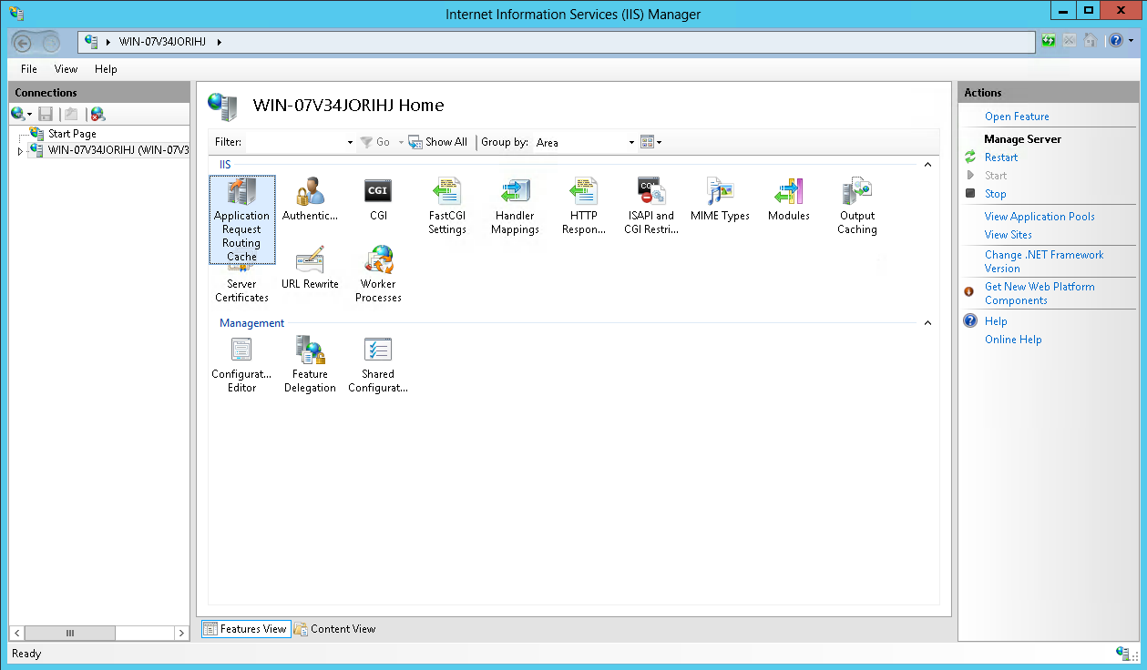Open FastCGI Settings feature
The height and width of the screenshot is (670, 1147).
[x=446, y=207]
